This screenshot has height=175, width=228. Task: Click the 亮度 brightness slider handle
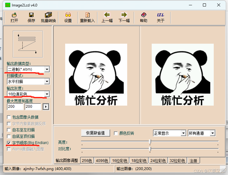tap(150, 142)
